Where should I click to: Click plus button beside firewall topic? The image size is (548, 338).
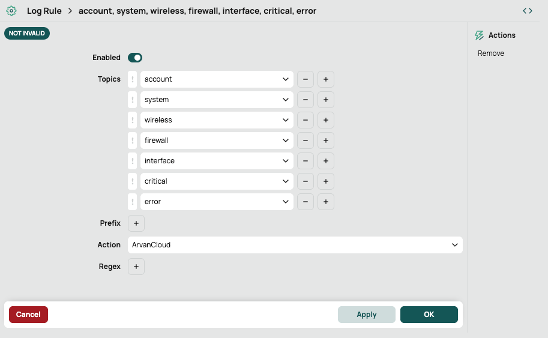325,140
